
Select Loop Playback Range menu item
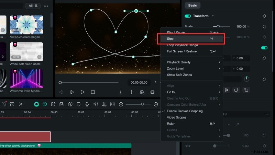point(191,45)
